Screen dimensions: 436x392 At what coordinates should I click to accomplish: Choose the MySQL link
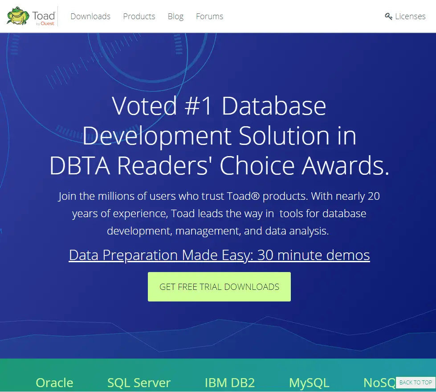click(309, 383)
